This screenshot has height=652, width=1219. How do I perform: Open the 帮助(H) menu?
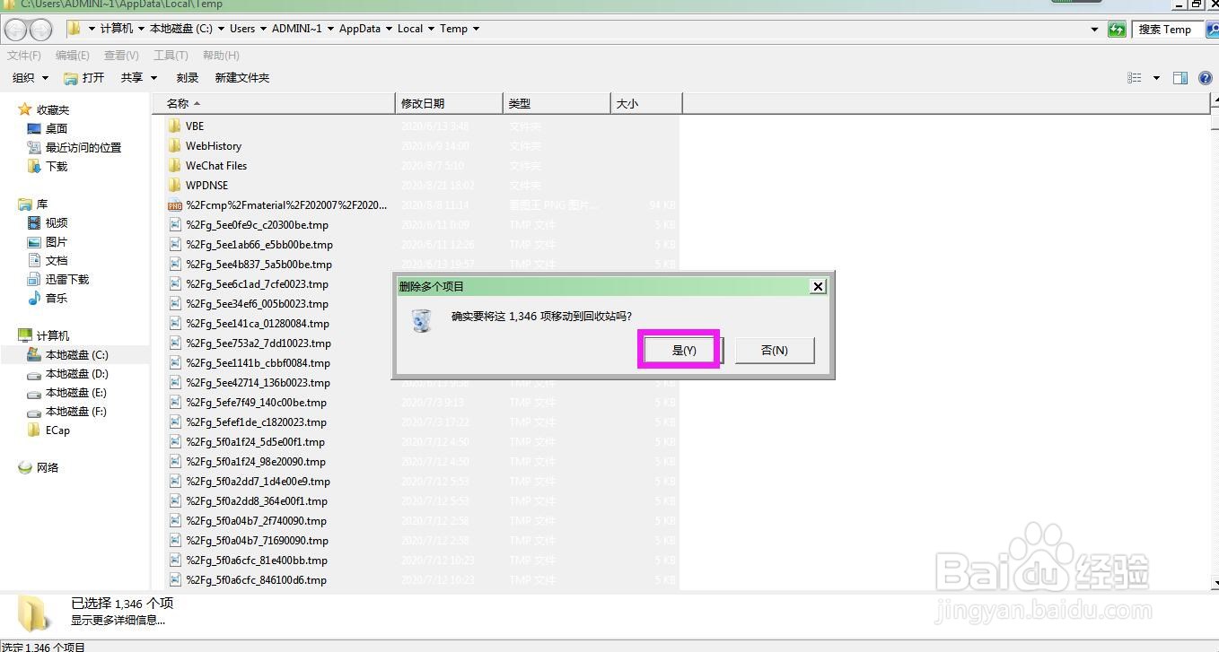click(x=221, y=56)
